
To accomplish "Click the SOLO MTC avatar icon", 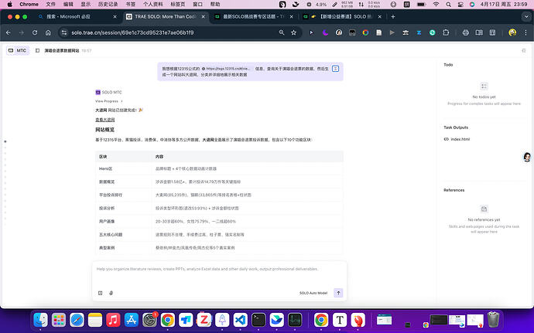I will coord(98,92).
